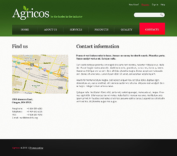Open the Services menu item
This screenshot has height=156, width=177.
(x=76, y=30)
